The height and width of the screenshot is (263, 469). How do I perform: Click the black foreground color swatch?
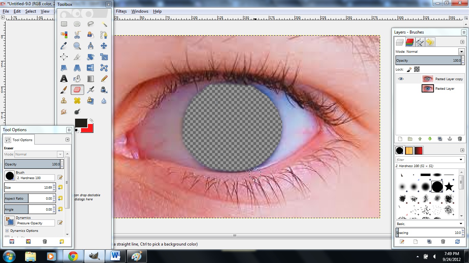[x=81, y=123]
